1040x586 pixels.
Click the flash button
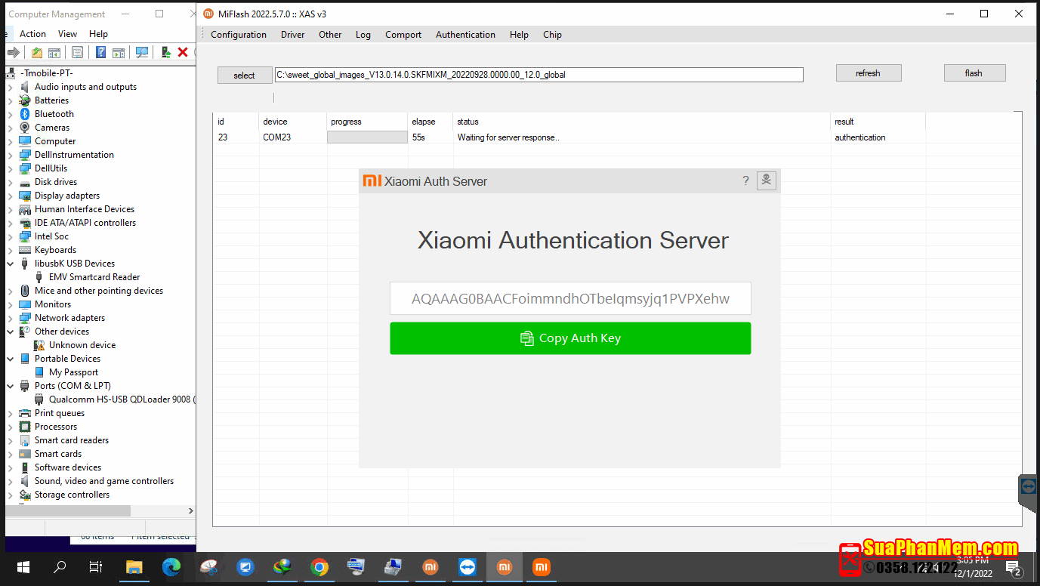(974, 73)
